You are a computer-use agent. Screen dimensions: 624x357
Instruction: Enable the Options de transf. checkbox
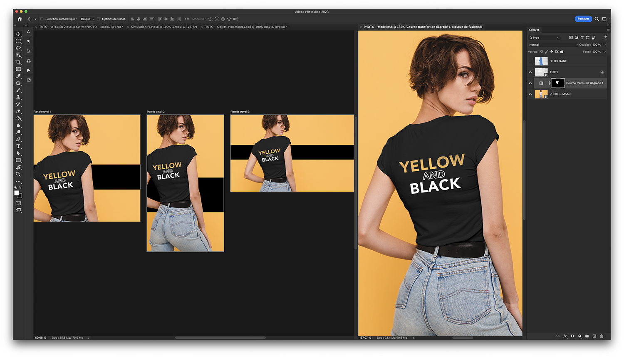click(x=99, y=19)
